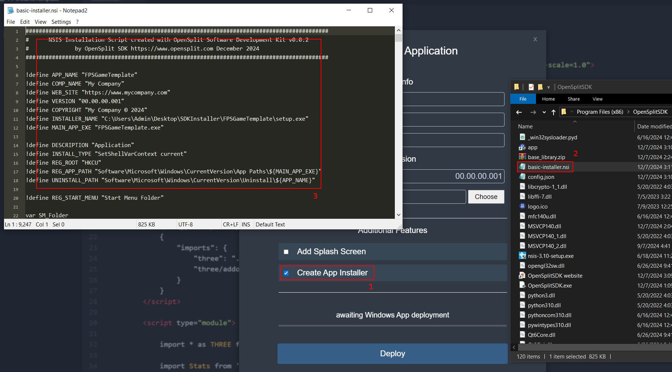Select the OpenSplitSDK website shortcut icon
The height and width of the screenshot is (372, 672).
pos(522,275)
